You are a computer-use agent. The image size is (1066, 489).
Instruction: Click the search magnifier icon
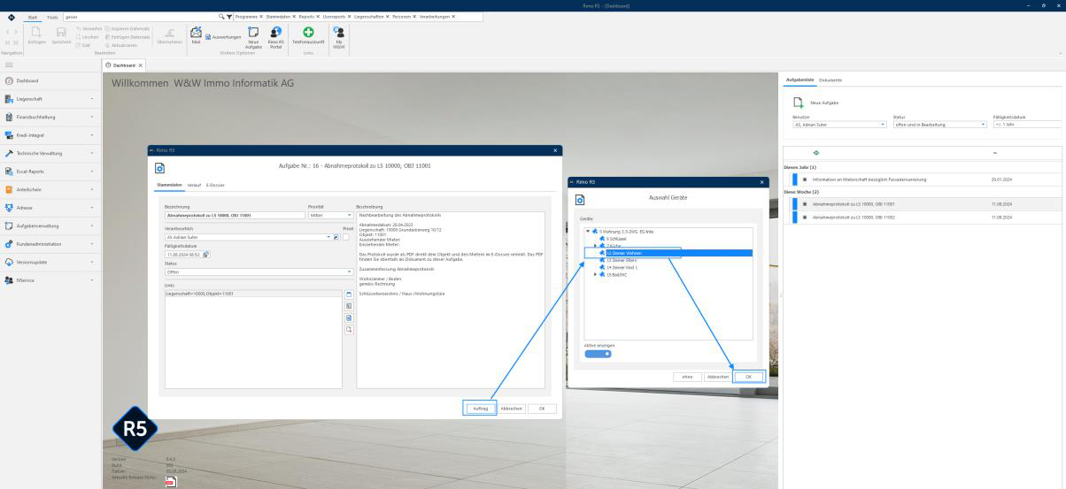pos(220,17)
